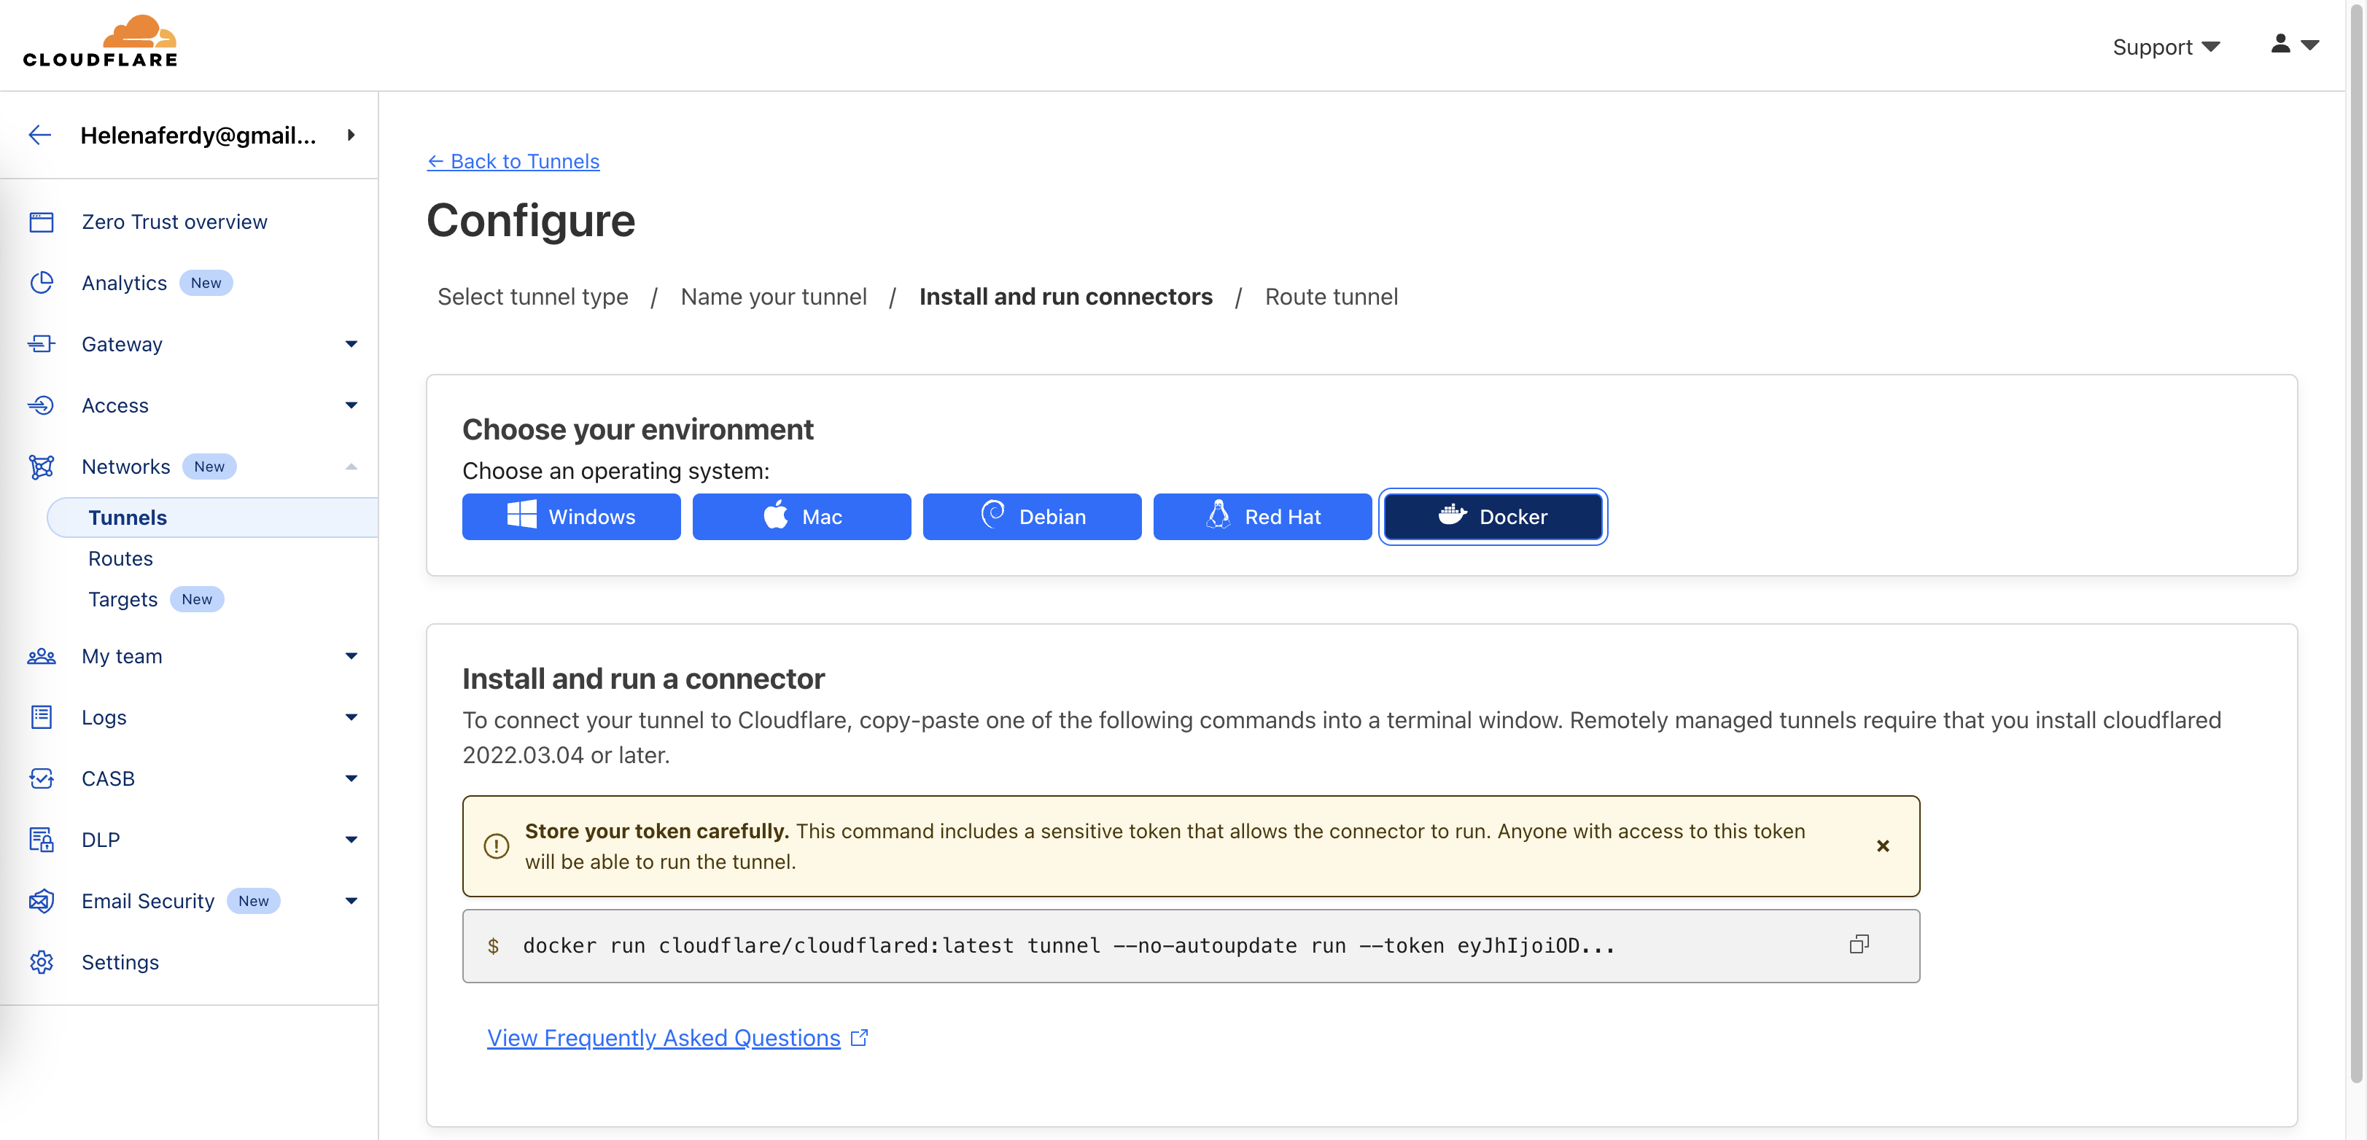Select Debian as the operating system

(1031, 516)
